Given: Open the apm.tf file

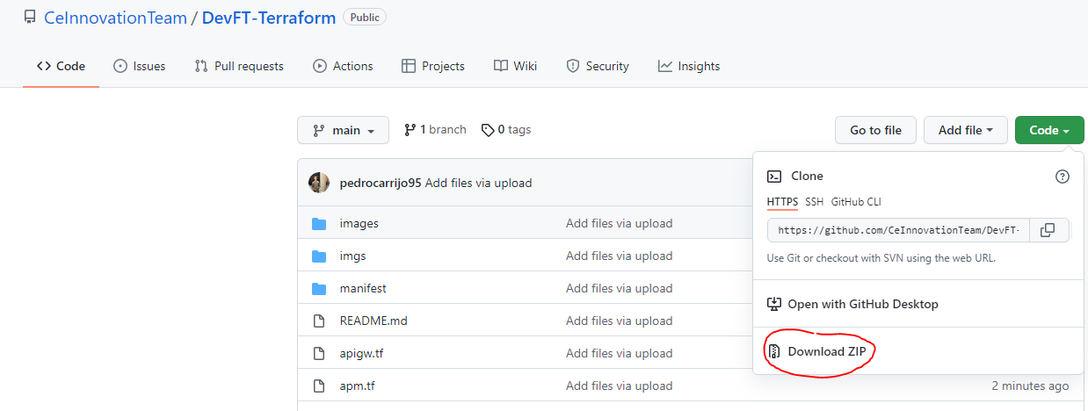Looking at the screenshot, I should pyautogui.click(x=358, y=386).
